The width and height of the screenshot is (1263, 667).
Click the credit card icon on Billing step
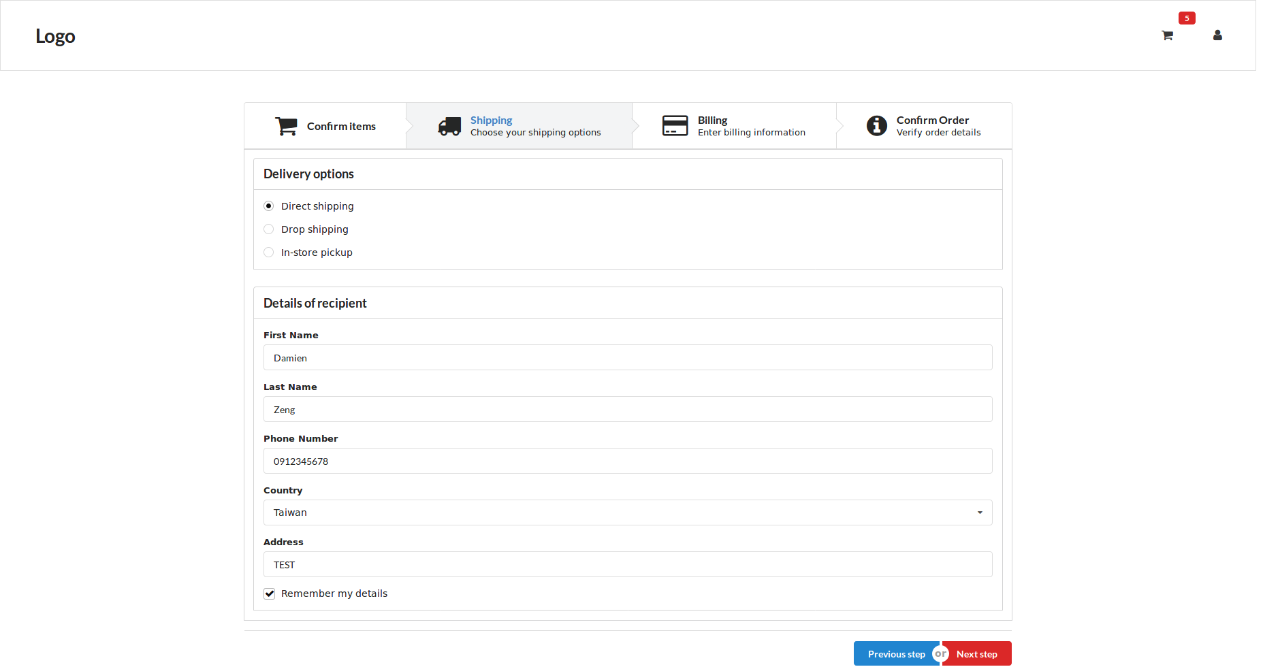coord(675,125)
